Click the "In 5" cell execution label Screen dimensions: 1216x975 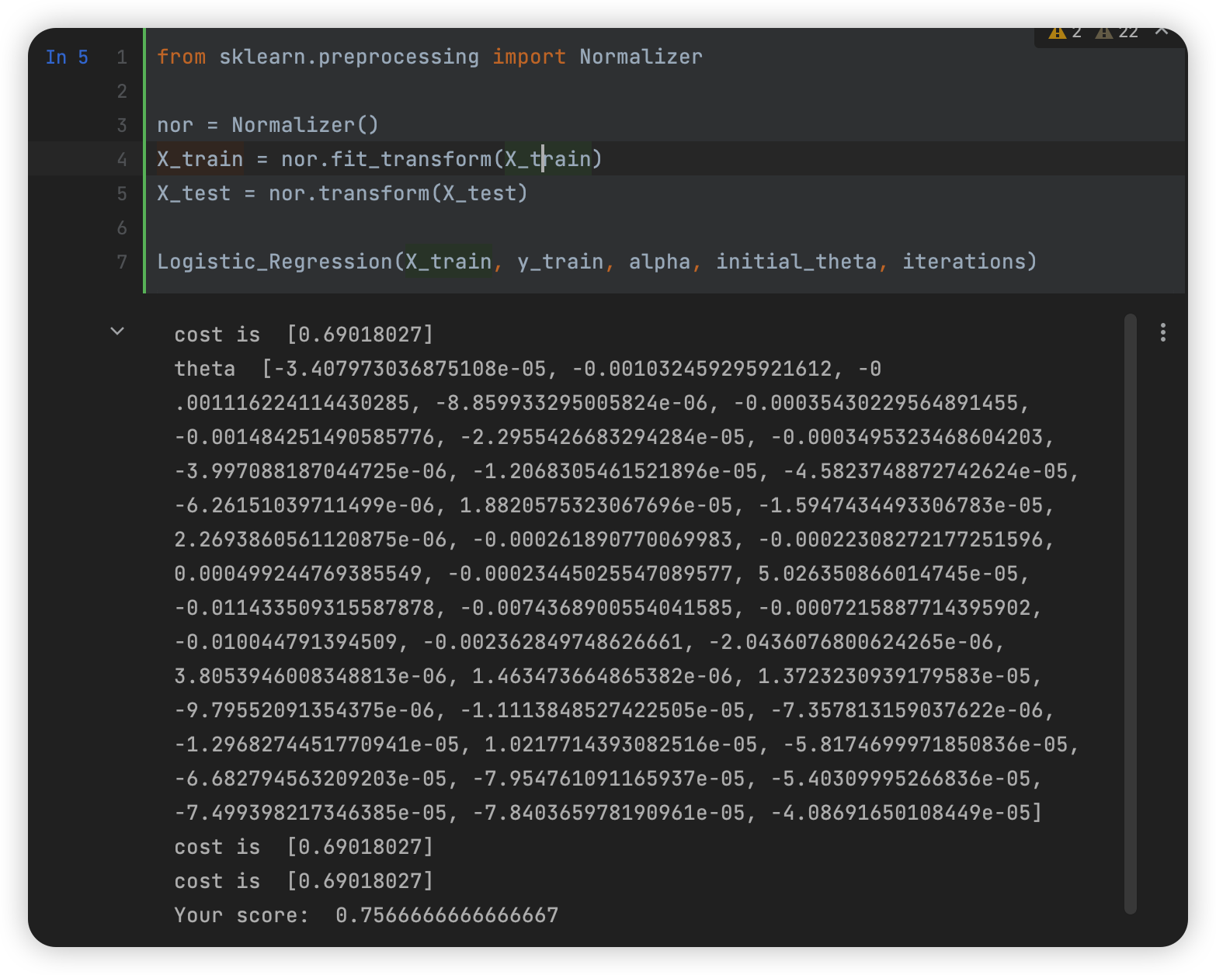coord(67,57)
